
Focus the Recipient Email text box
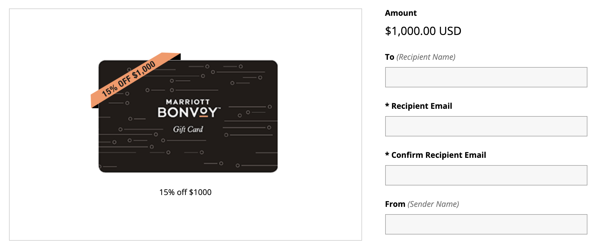[486, 126]
